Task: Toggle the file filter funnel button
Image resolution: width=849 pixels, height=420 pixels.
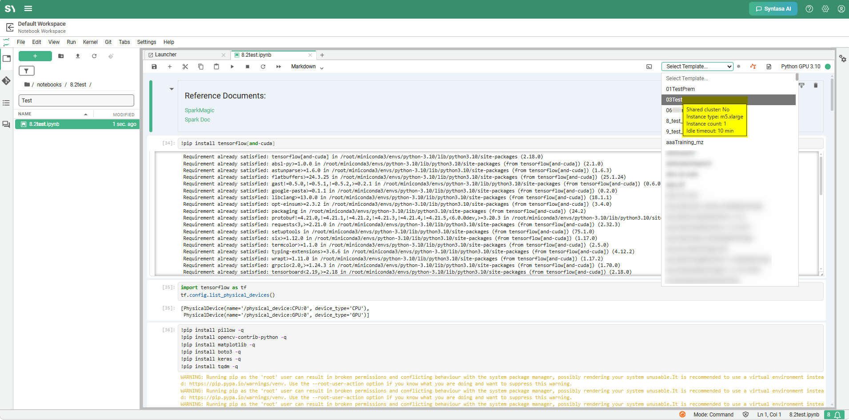Action: (x=26, y=71)
